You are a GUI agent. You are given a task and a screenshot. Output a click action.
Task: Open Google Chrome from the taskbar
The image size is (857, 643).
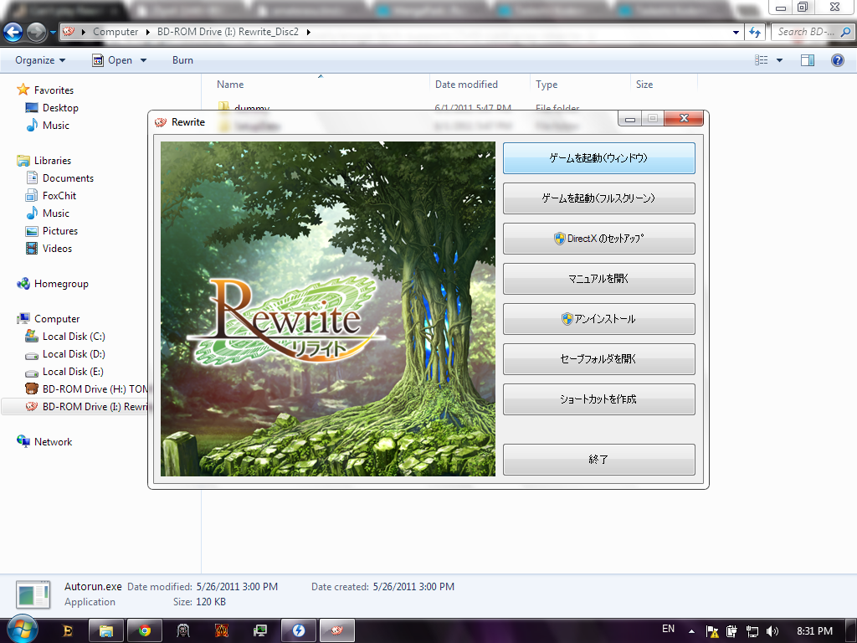145,630
